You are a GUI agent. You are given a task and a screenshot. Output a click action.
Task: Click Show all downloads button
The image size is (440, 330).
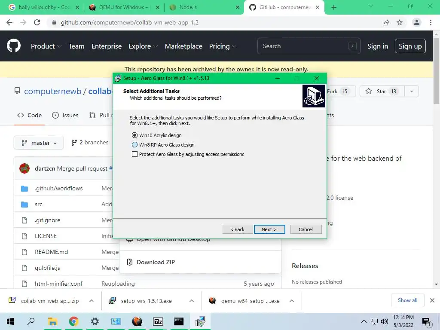point(407,300)
